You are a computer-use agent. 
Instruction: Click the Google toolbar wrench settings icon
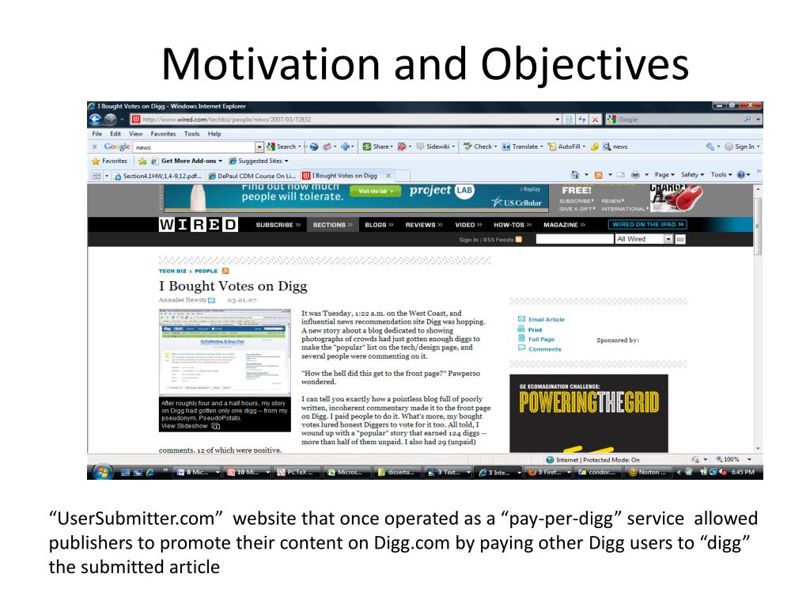tap(710, 146)
